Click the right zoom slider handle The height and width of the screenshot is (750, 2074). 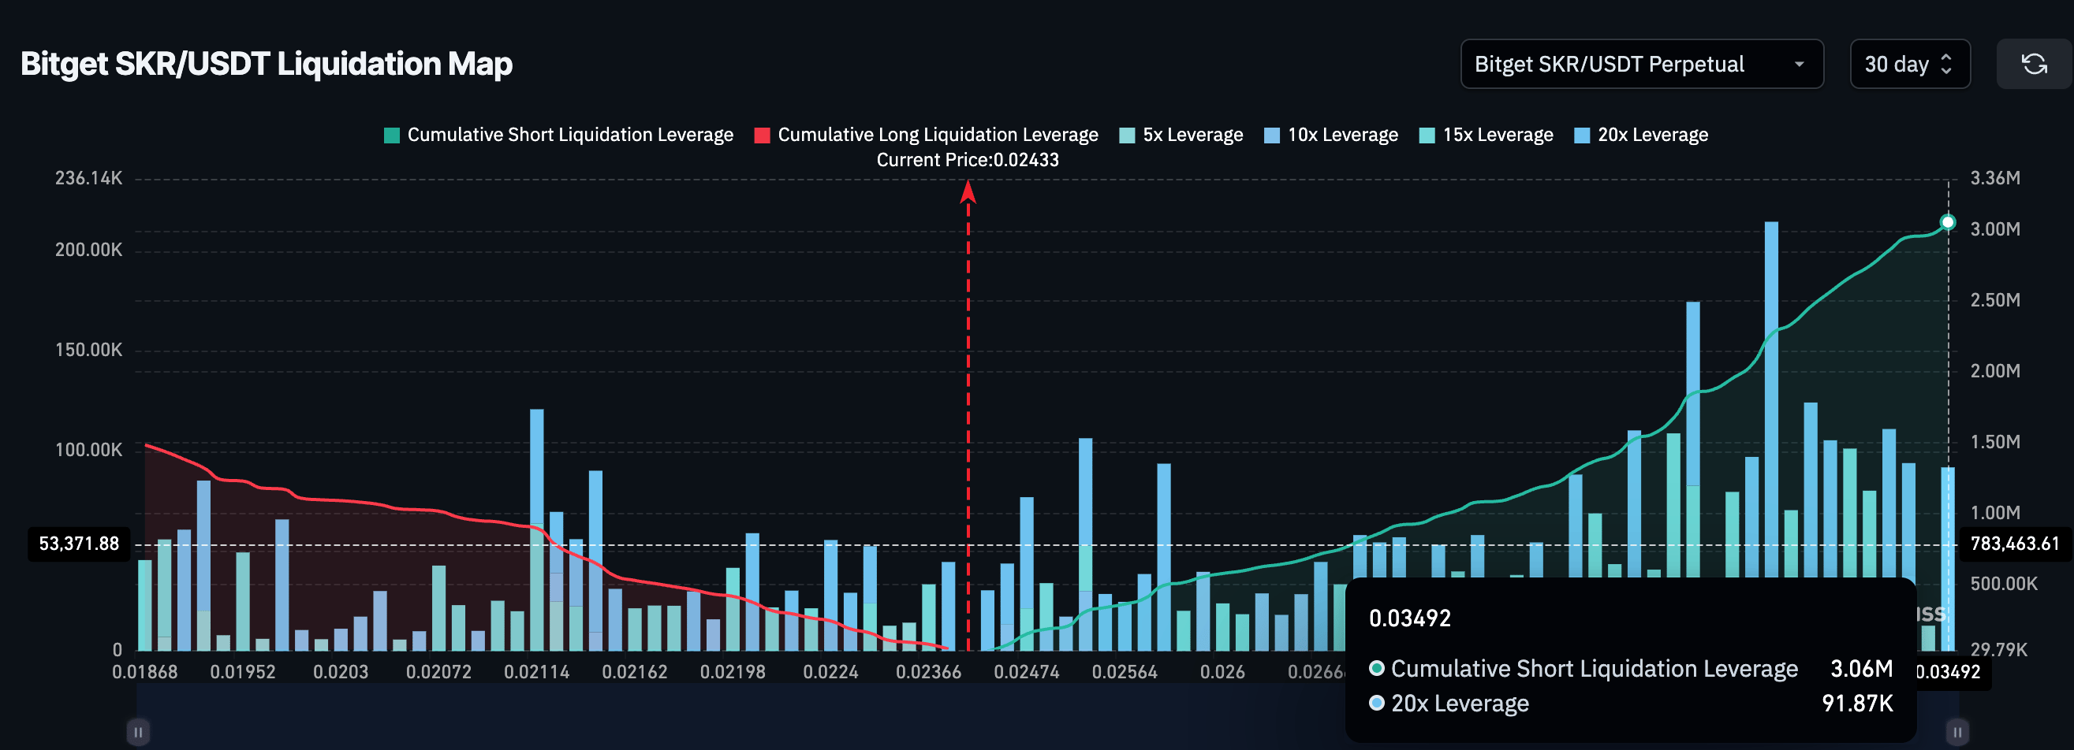(1957, 732)
